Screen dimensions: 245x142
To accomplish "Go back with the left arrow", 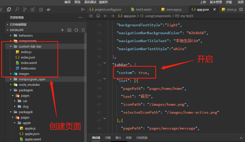I will click(x=106, y=16).
